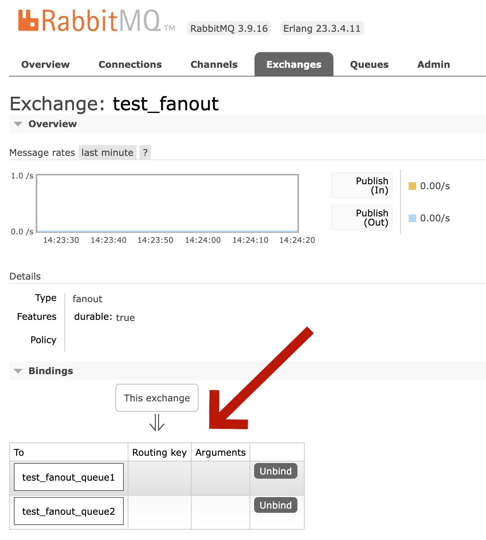
Task: Click the yellow Publish (In) color swatch
Action: (x=412, y=186)
